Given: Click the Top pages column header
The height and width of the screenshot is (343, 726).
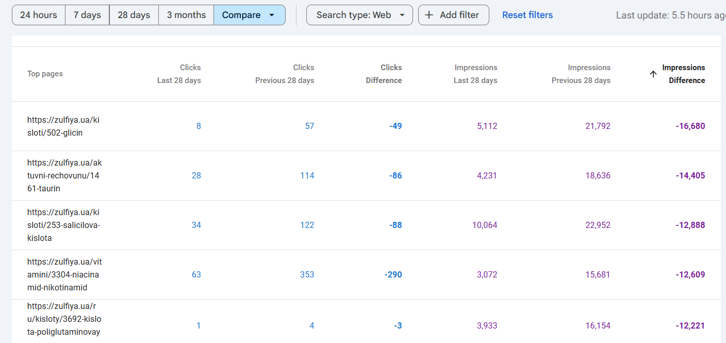Looking at the screenshot, I should click(45, 74).
